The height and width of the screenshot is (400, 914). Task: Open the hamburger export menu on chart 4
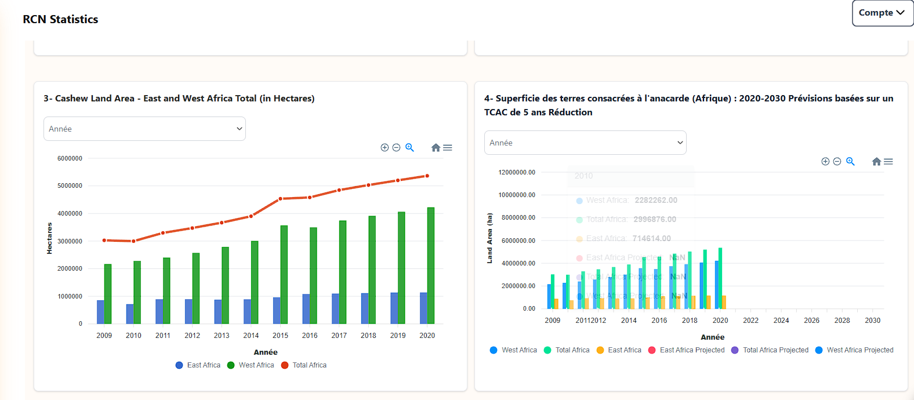(x=888, y=162)
